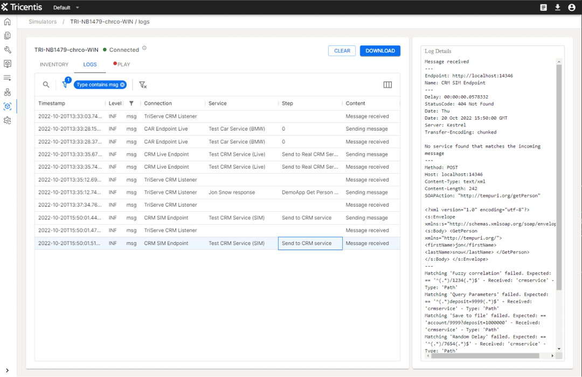Click the notes icon in the top dark bar
This screenshot has height=377, width=582.
543,7
